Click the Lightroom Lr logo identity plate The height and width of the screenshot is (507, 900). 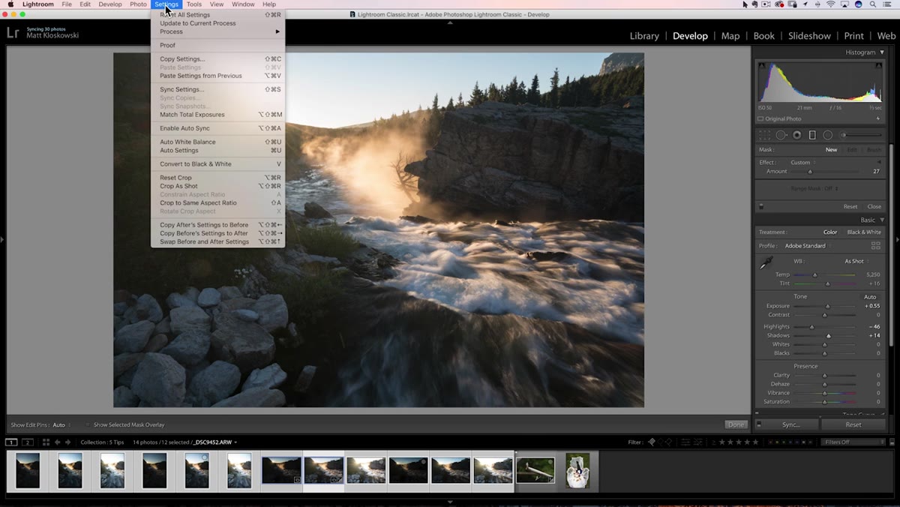click(13, 33)
